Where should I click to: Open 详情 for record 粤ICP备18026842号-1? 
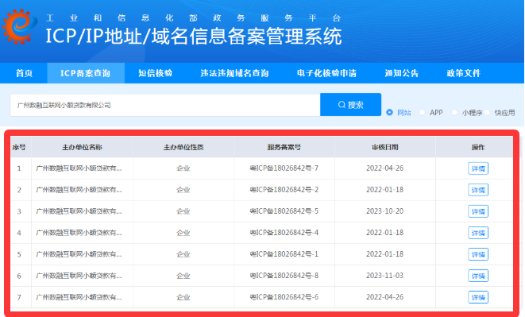[478, 254]
